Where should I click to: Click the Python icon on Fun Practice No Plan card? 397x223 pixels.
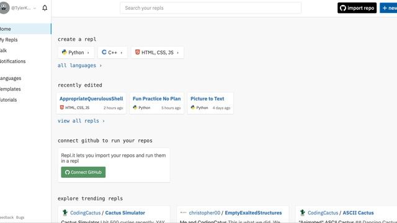135,107
